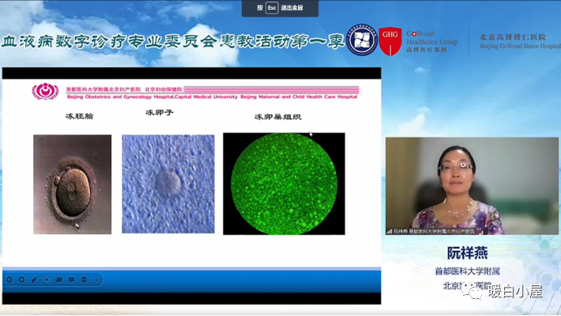Click the speaker name 阮祥燕
This screenshot has height=316, width=561.
(x=468, y=253)
